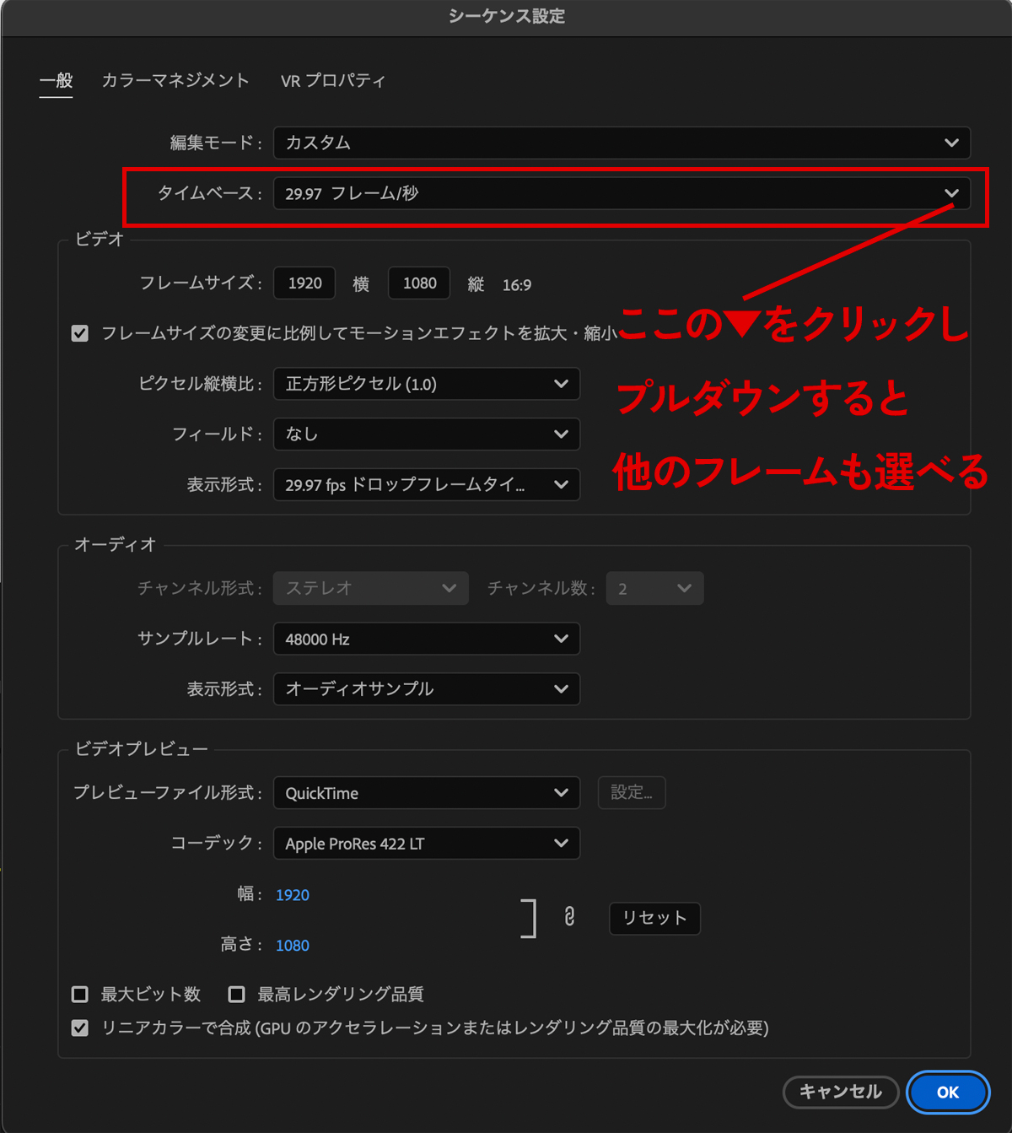1012x1133 pixels.
Task: Open the ピクセル縦横比 dropdown
Action: click(x=426, y=384)
